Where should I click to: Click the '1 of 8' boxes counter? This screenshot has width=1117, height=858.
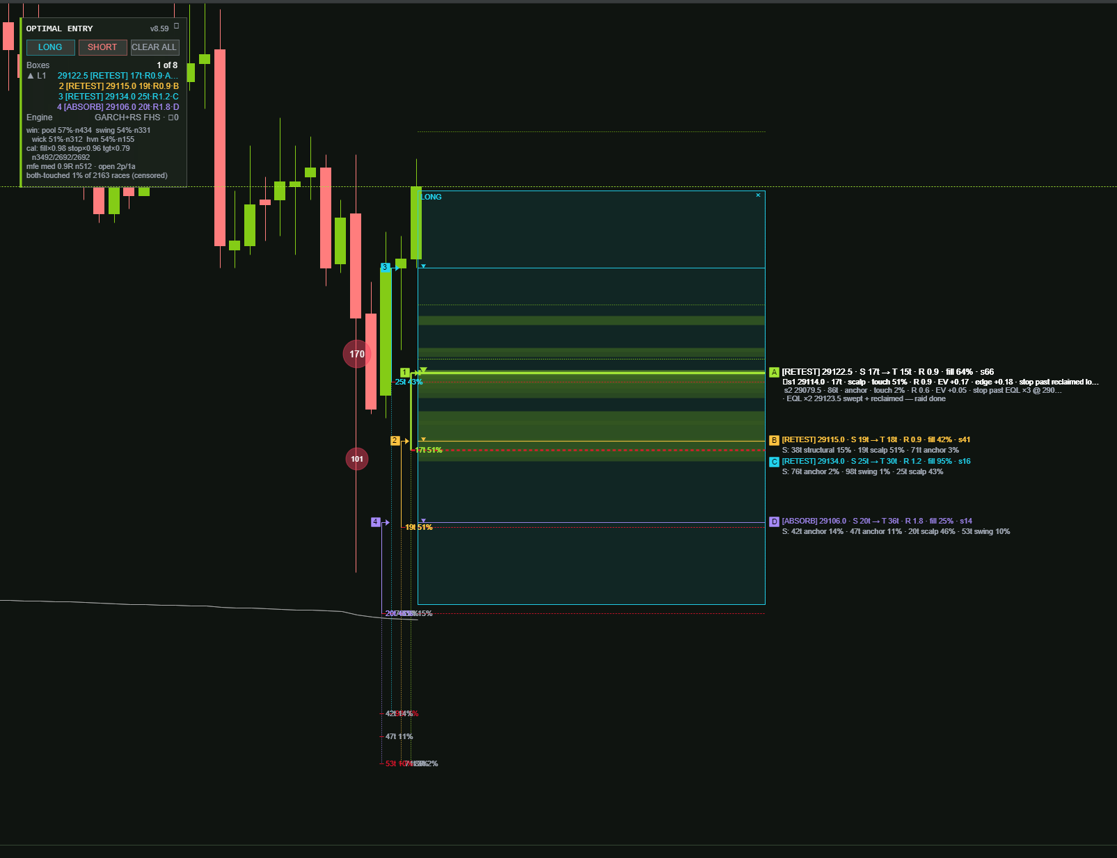pos(167,65)
